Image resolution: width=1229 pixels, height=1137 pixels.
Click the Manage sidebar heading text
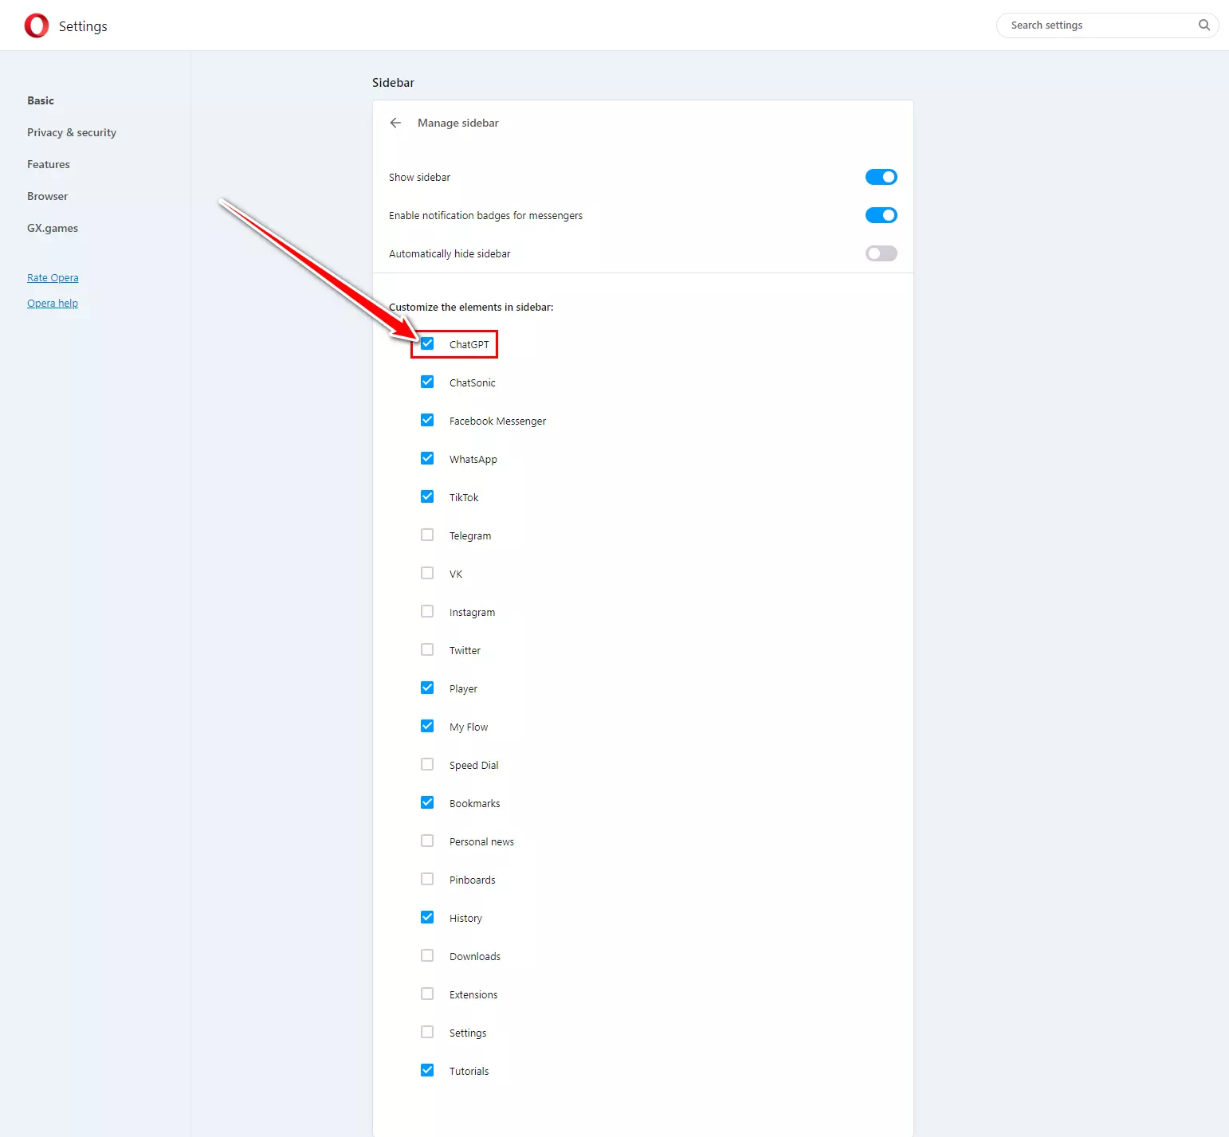point(458,123)
